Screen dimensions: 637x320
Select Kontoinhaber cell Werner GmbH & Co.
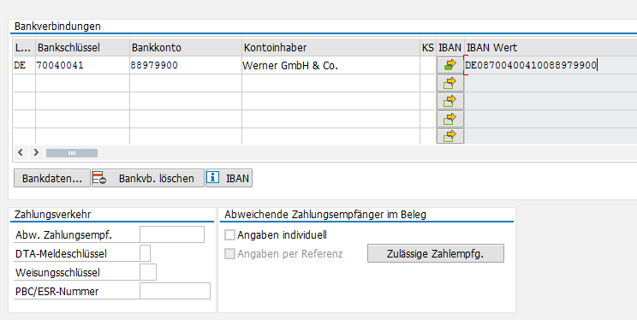330,65
